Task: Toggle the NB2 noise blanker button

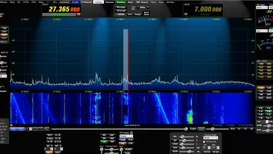Action: click(x=112, y=139)
